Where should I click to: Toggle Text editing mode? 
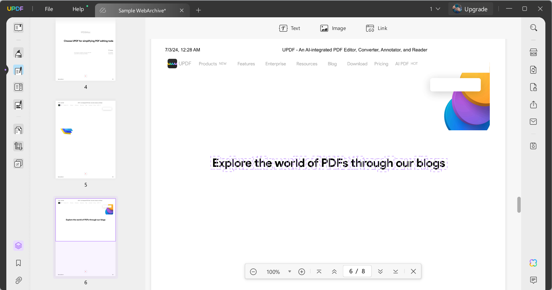pyautogui.click(x=290, y=28)
